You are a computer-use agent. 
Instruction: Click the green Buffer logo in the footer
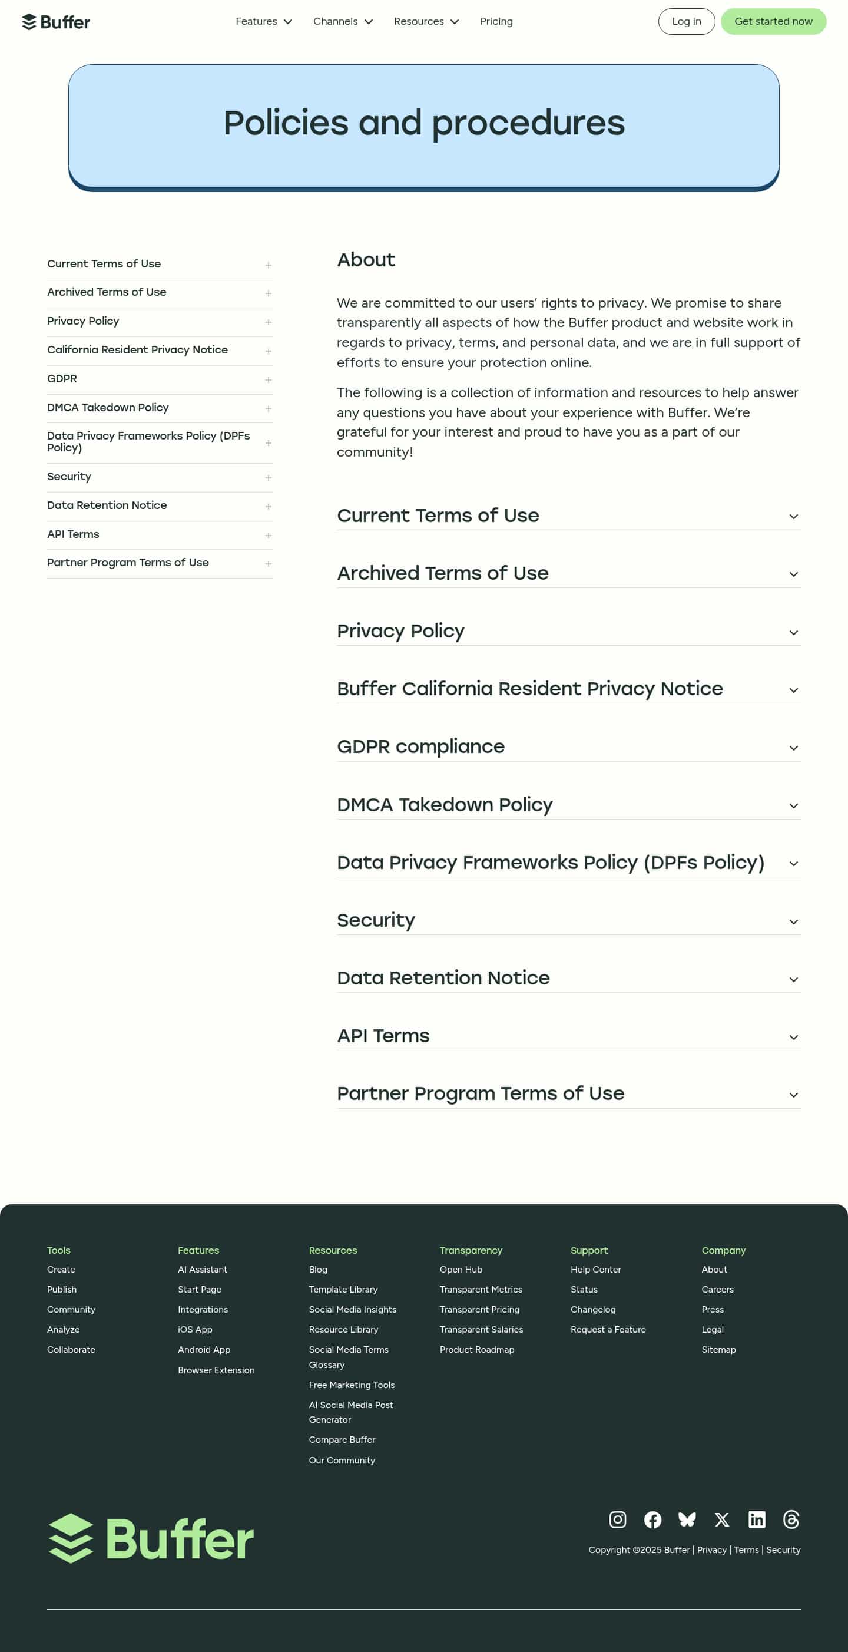point(151,1538)
